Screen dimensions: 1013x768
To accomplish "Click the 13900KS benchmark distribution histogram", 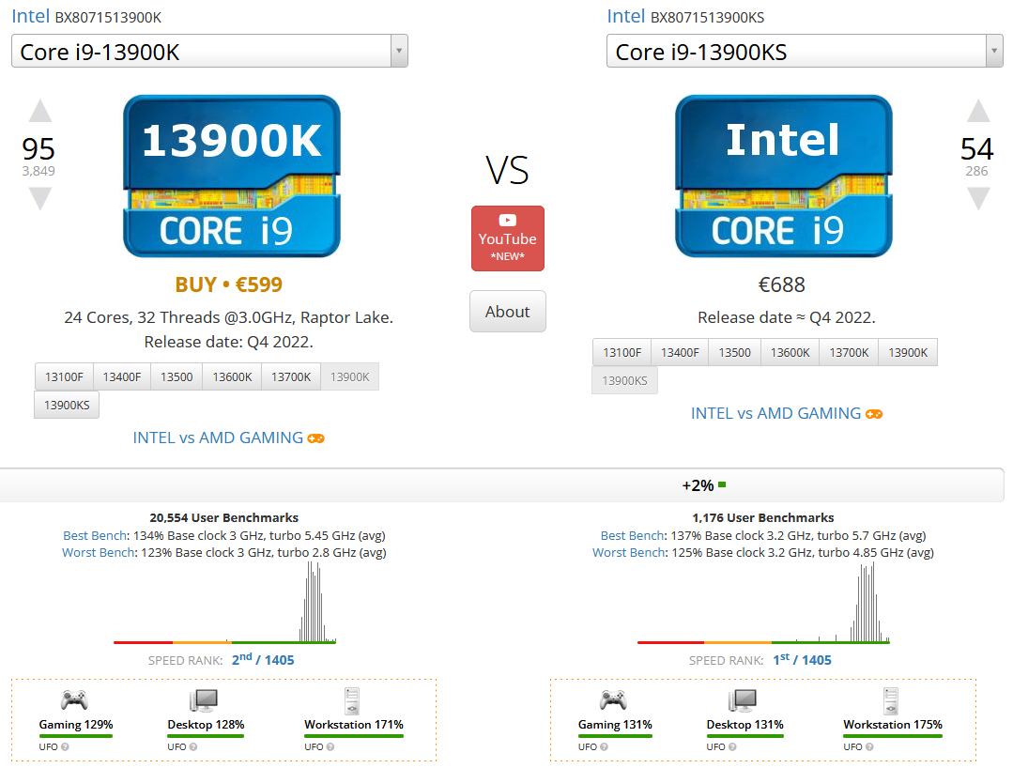I will [763, 603].
